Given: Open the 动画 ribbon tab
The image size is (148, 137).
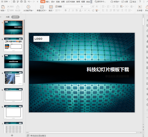Looking at the screenshot, I should click(63, 1).
